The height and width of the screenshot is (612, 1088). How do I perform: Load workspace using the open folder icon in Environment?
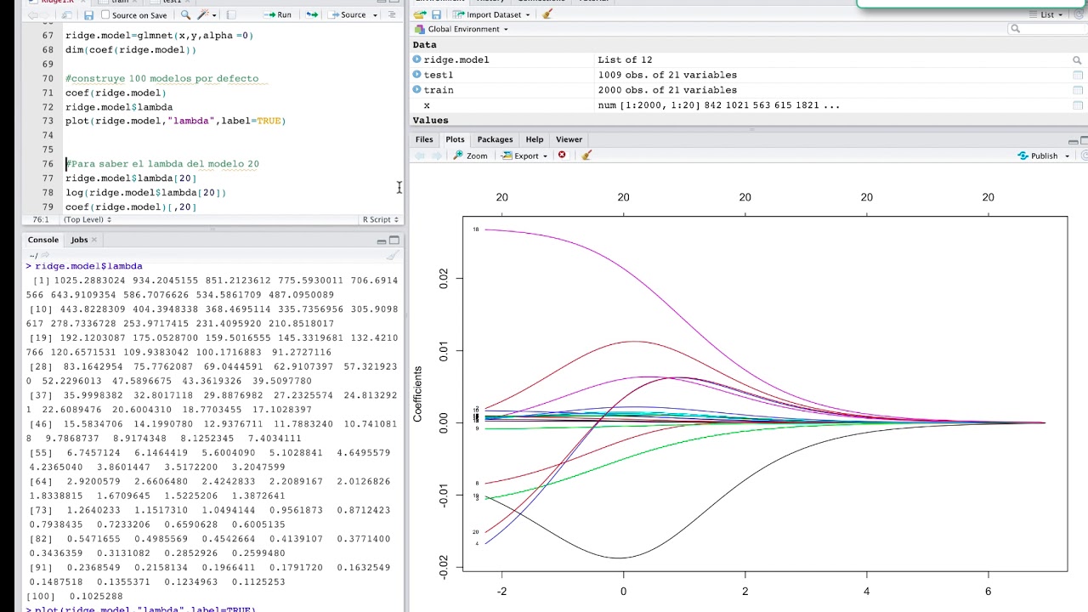[x=419, y=14]
